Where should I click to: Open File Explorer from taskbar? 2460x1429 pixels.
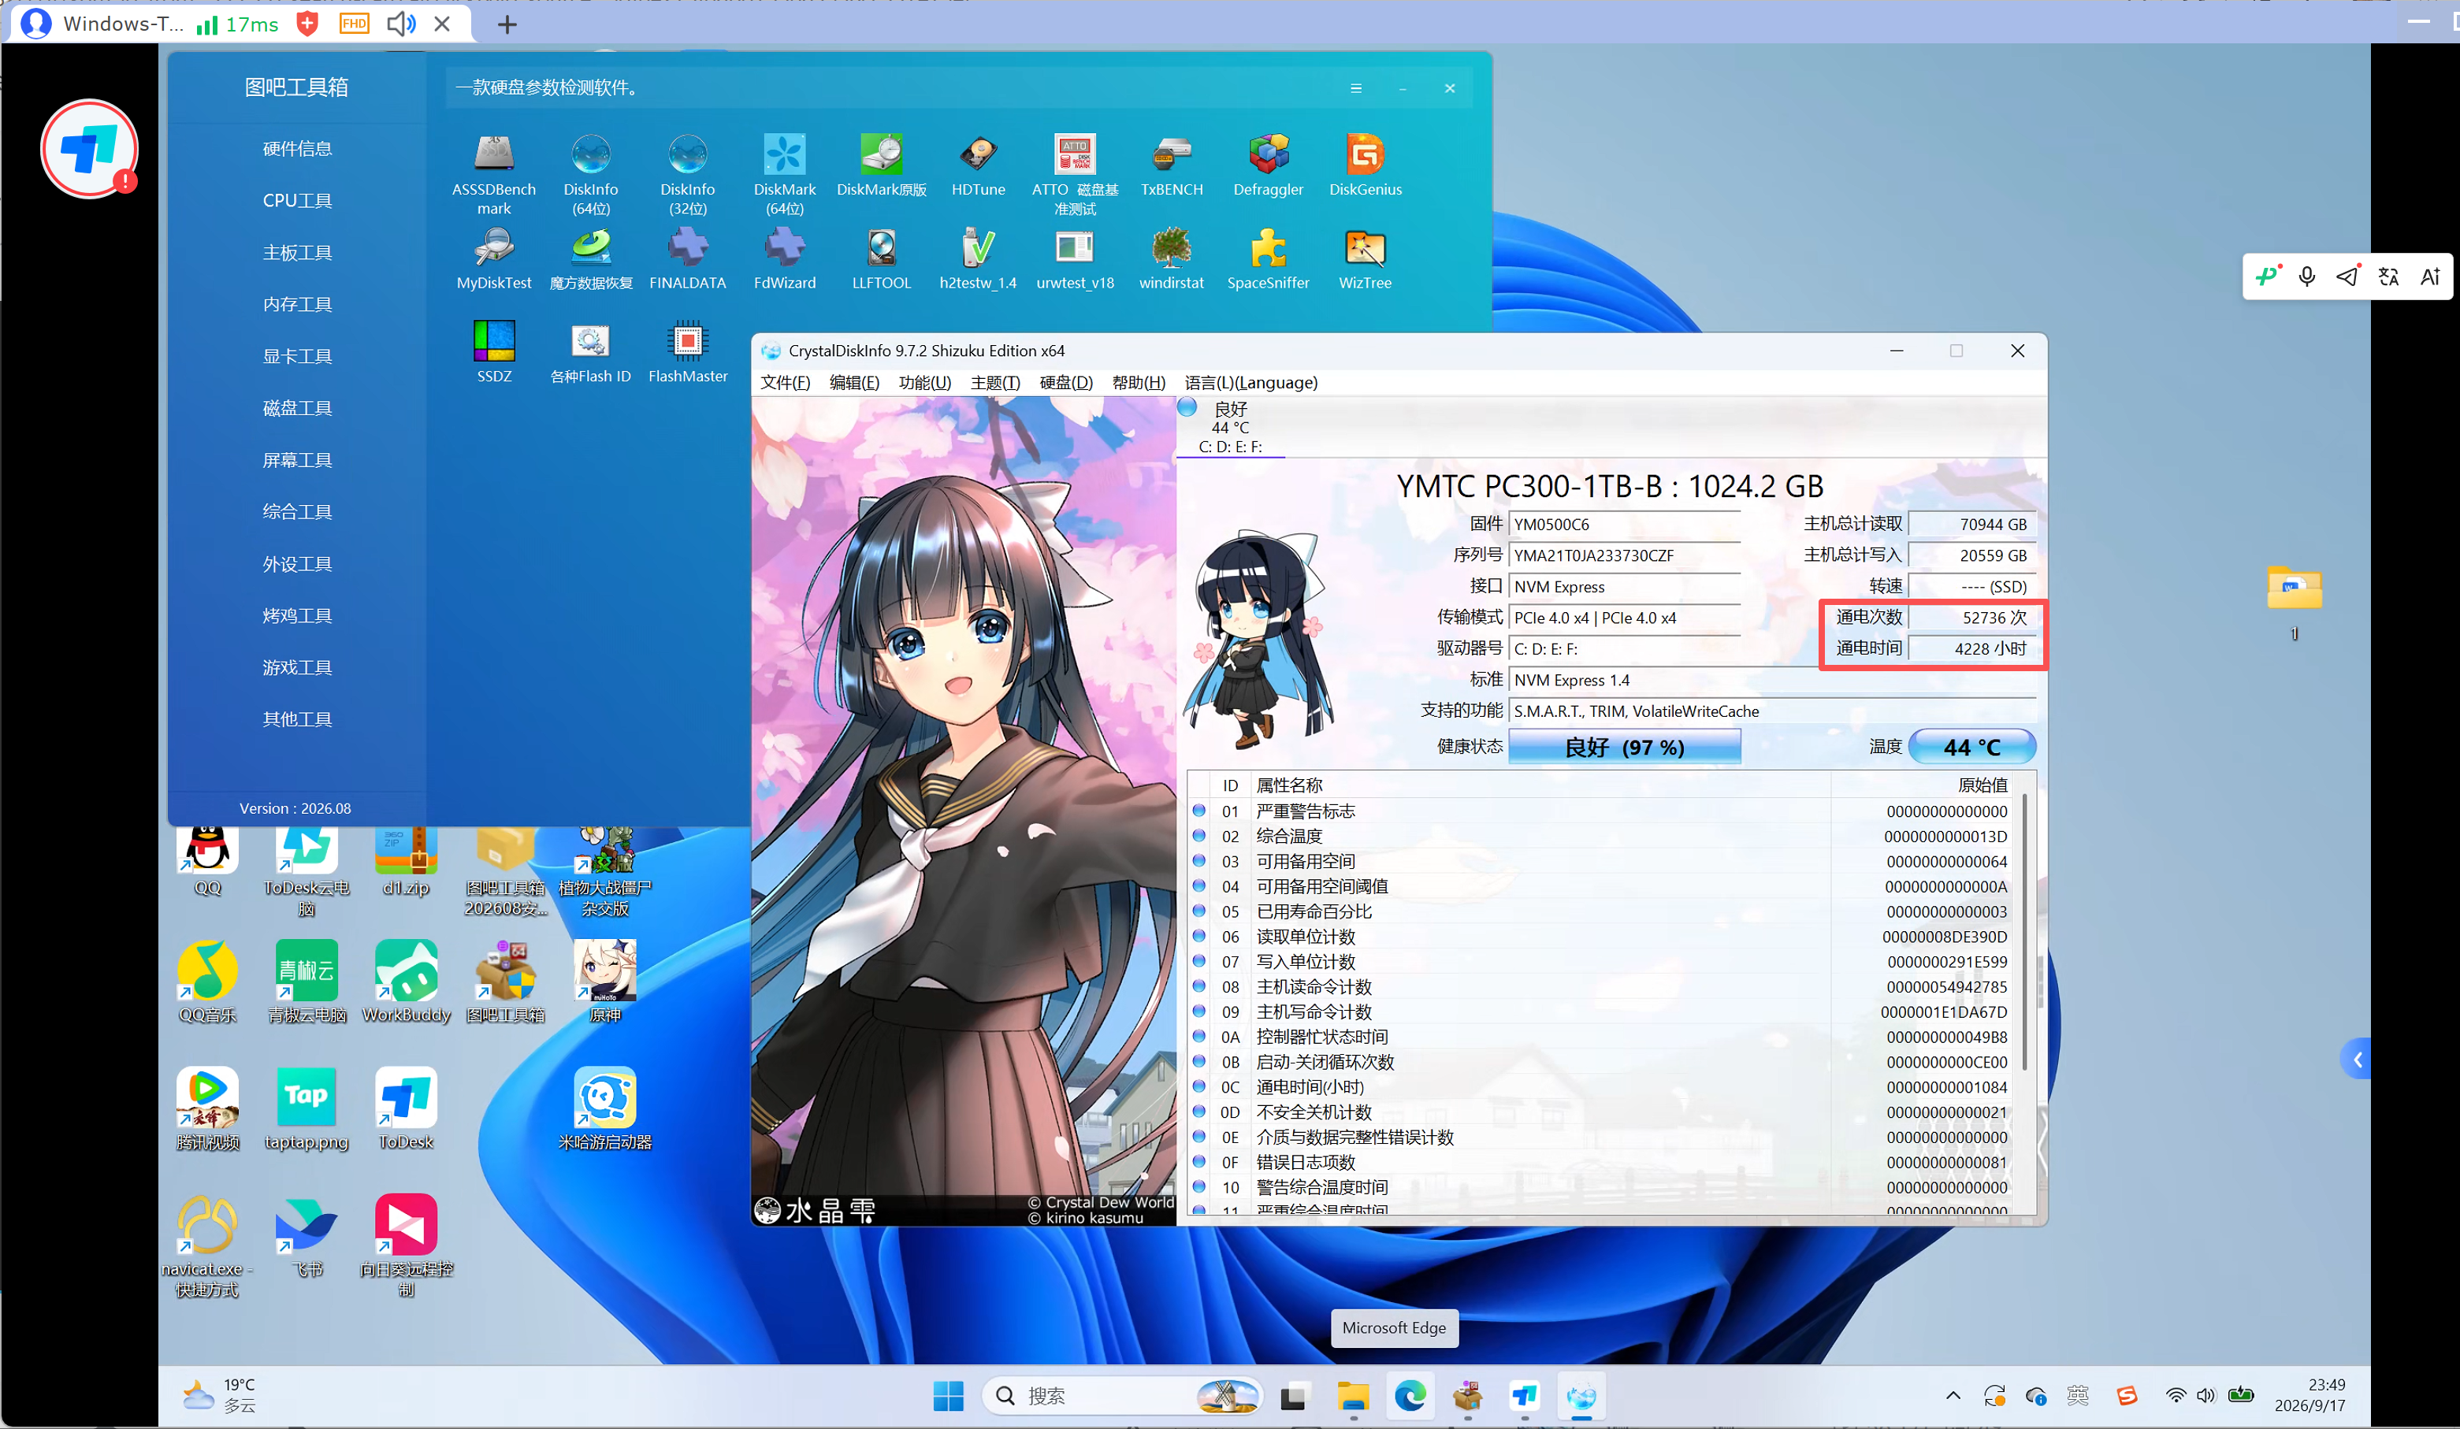1352,1396
